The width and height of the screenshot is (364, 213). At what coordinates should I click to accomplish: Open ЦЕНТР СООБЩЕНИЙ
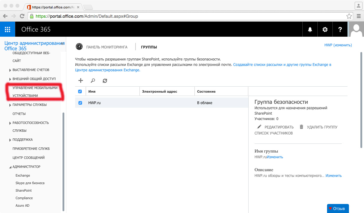click(x=29, y=158)
